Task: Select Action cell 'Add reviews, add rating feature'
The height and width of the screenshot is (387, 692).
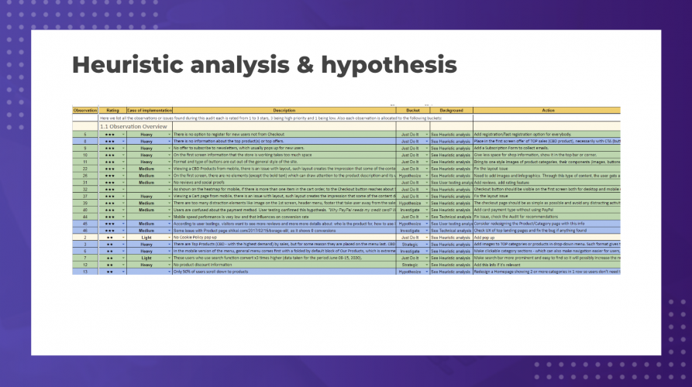Action: point(547,183)
